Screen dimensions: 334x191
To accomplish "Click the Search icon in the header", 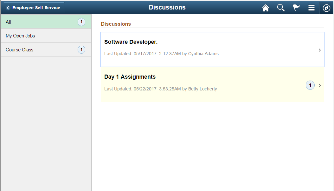I will tap(281, 7).
